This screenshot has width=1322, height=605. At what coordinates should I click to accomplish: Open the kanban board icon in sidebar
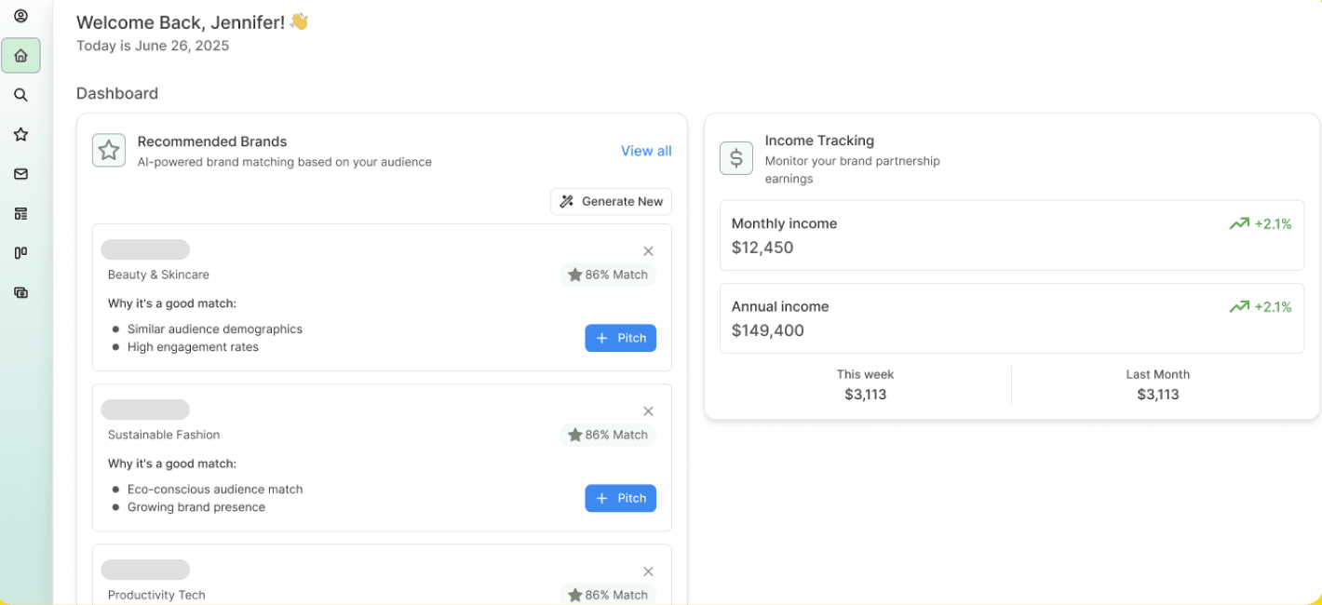point(20,252)
